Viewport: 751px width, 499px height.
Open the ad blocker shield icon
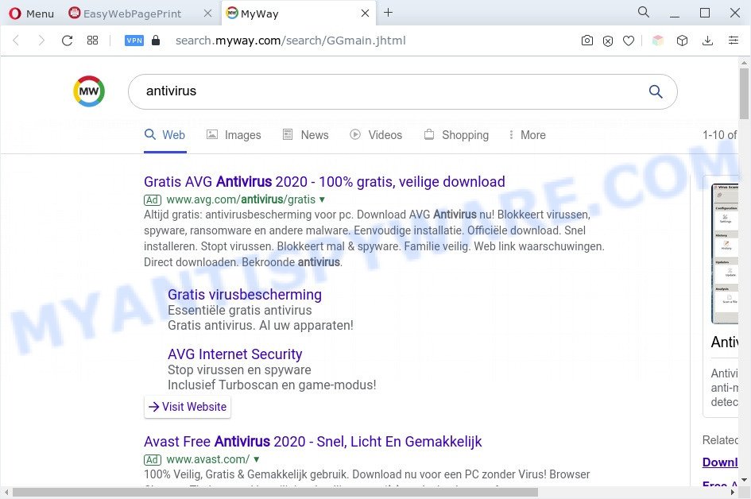[x=608, y=41]
